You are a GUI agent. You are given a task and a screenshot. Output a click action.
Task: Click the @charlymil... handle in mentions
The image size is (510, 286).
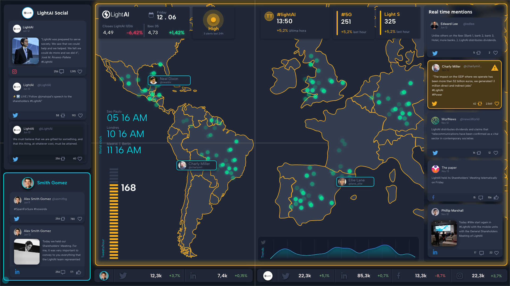click(473, 66)
